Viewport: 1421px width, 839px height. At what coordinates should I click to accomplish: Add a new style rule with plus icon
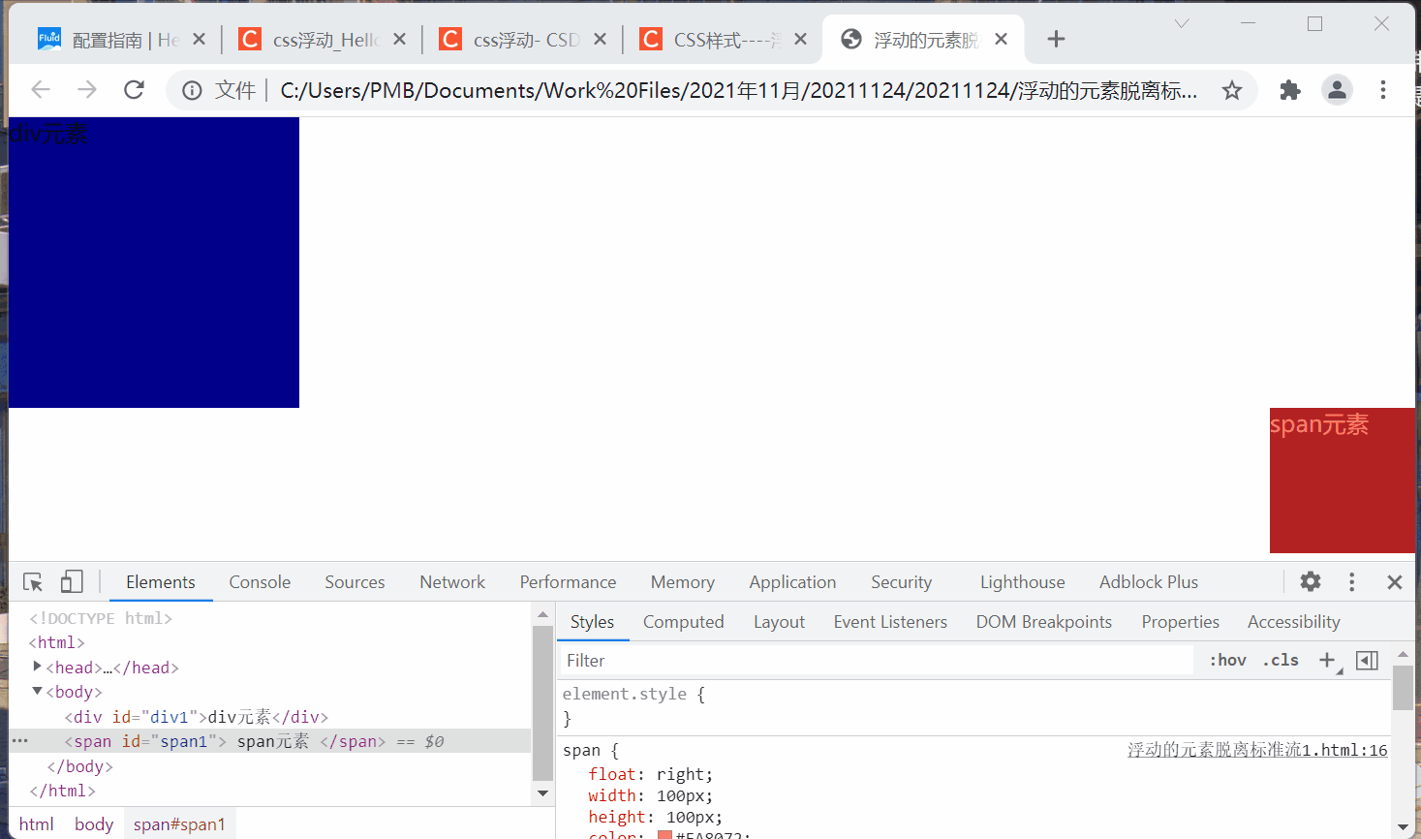coord(1328,660)
